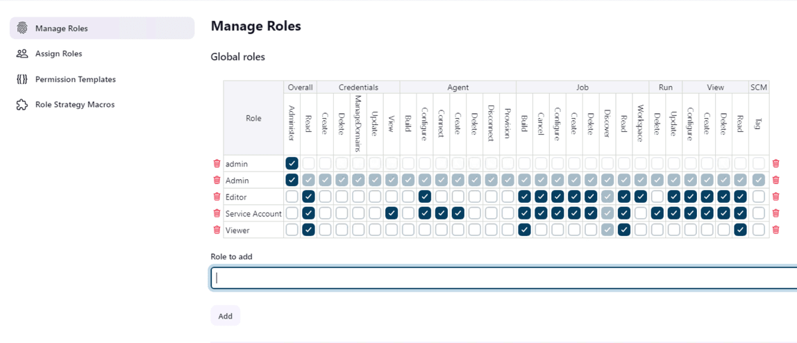Open the Permission Templates sidebar item
The height and width of the screenshot is (343, 797).
pos(75,79)
